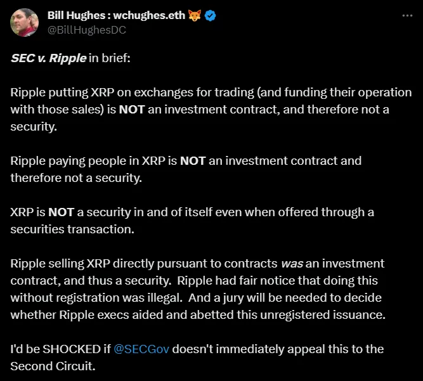Open the three-dot More options menu
423x381 pixels.
[407, 15]
